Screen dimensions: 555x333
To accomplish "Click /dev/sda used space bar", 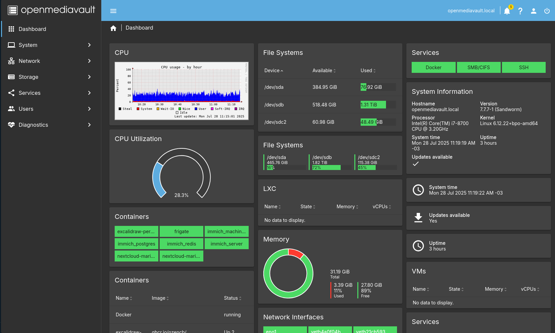I will click(378, 87).
